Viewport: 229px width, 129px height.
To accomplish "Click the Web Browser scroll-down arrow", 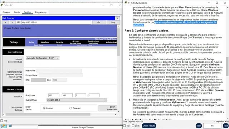I will coord(118,111).
